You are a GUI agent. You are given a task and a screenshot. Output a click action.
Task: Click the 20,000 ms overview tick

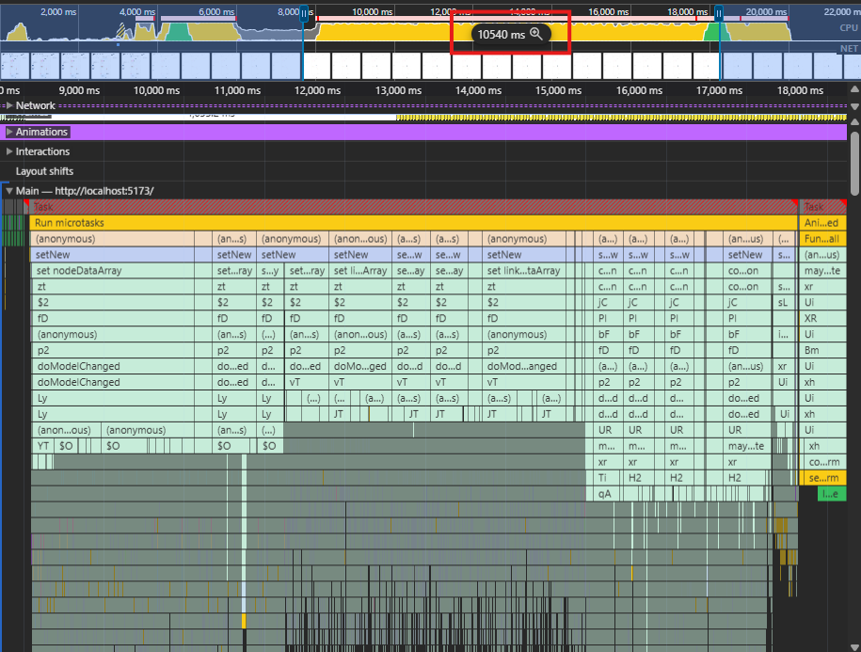766,11
